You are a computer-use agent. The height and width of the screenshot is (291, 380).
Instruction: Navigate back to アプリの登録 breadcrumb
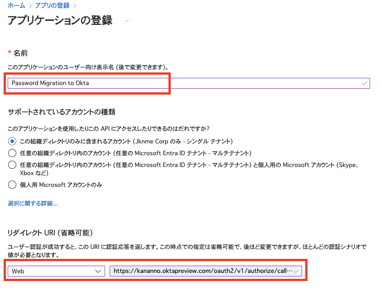pos(53,6)
